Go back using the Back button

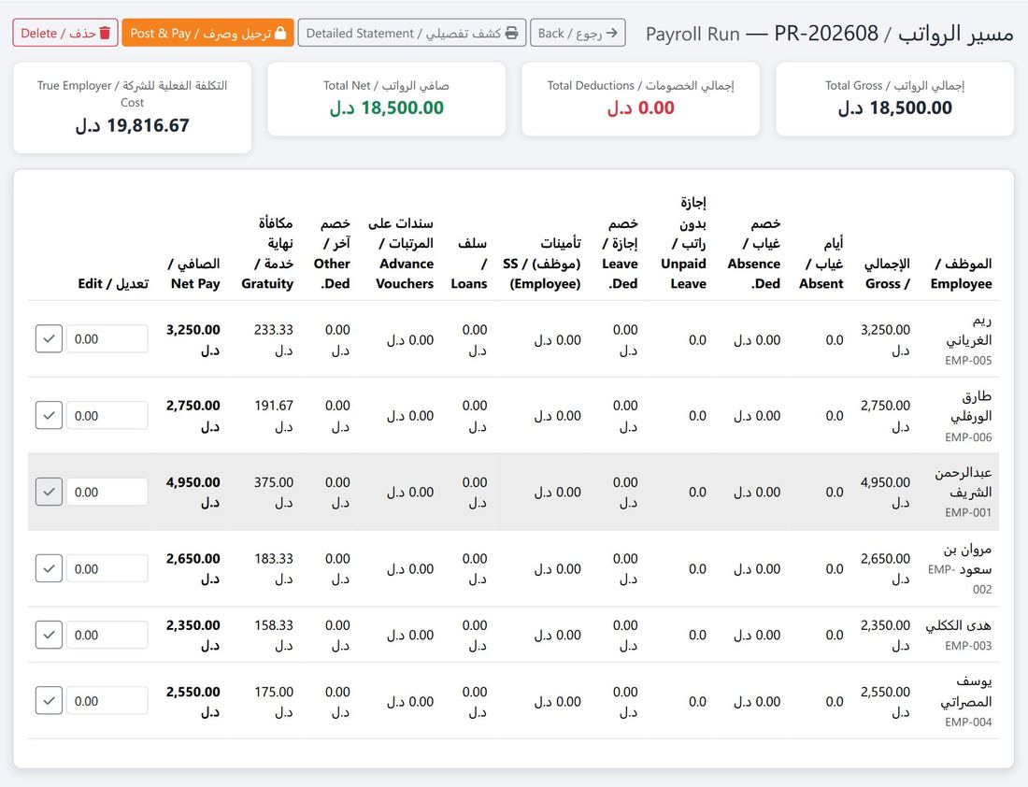pos(578,33)
